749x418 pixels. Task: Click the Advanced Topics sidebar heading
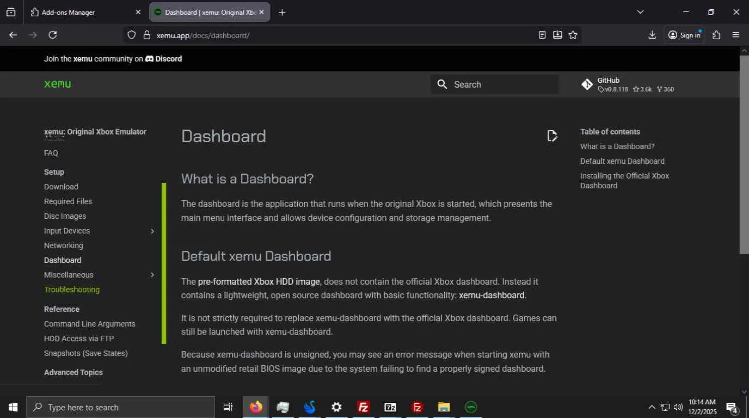pos(73,372)
